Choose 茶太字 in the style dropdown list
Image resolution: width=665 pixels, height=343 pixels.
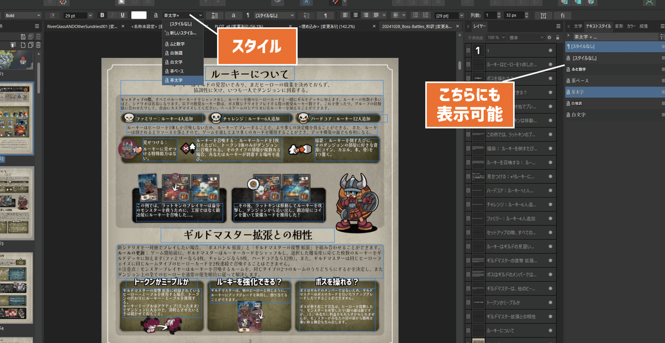click(183, 81)
